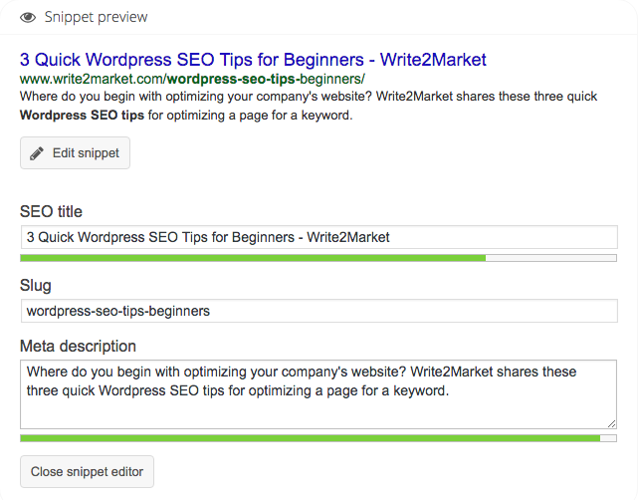Open the blue snippet title link
The height and width of the screenshot is (500, 638).
coord(253,60)
